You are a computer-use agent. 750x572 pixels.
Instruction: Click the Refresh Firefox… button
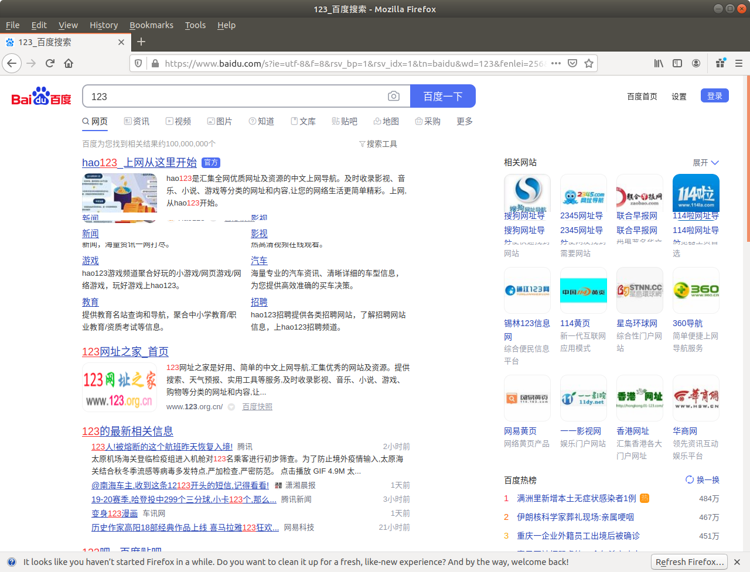(689, 562)
